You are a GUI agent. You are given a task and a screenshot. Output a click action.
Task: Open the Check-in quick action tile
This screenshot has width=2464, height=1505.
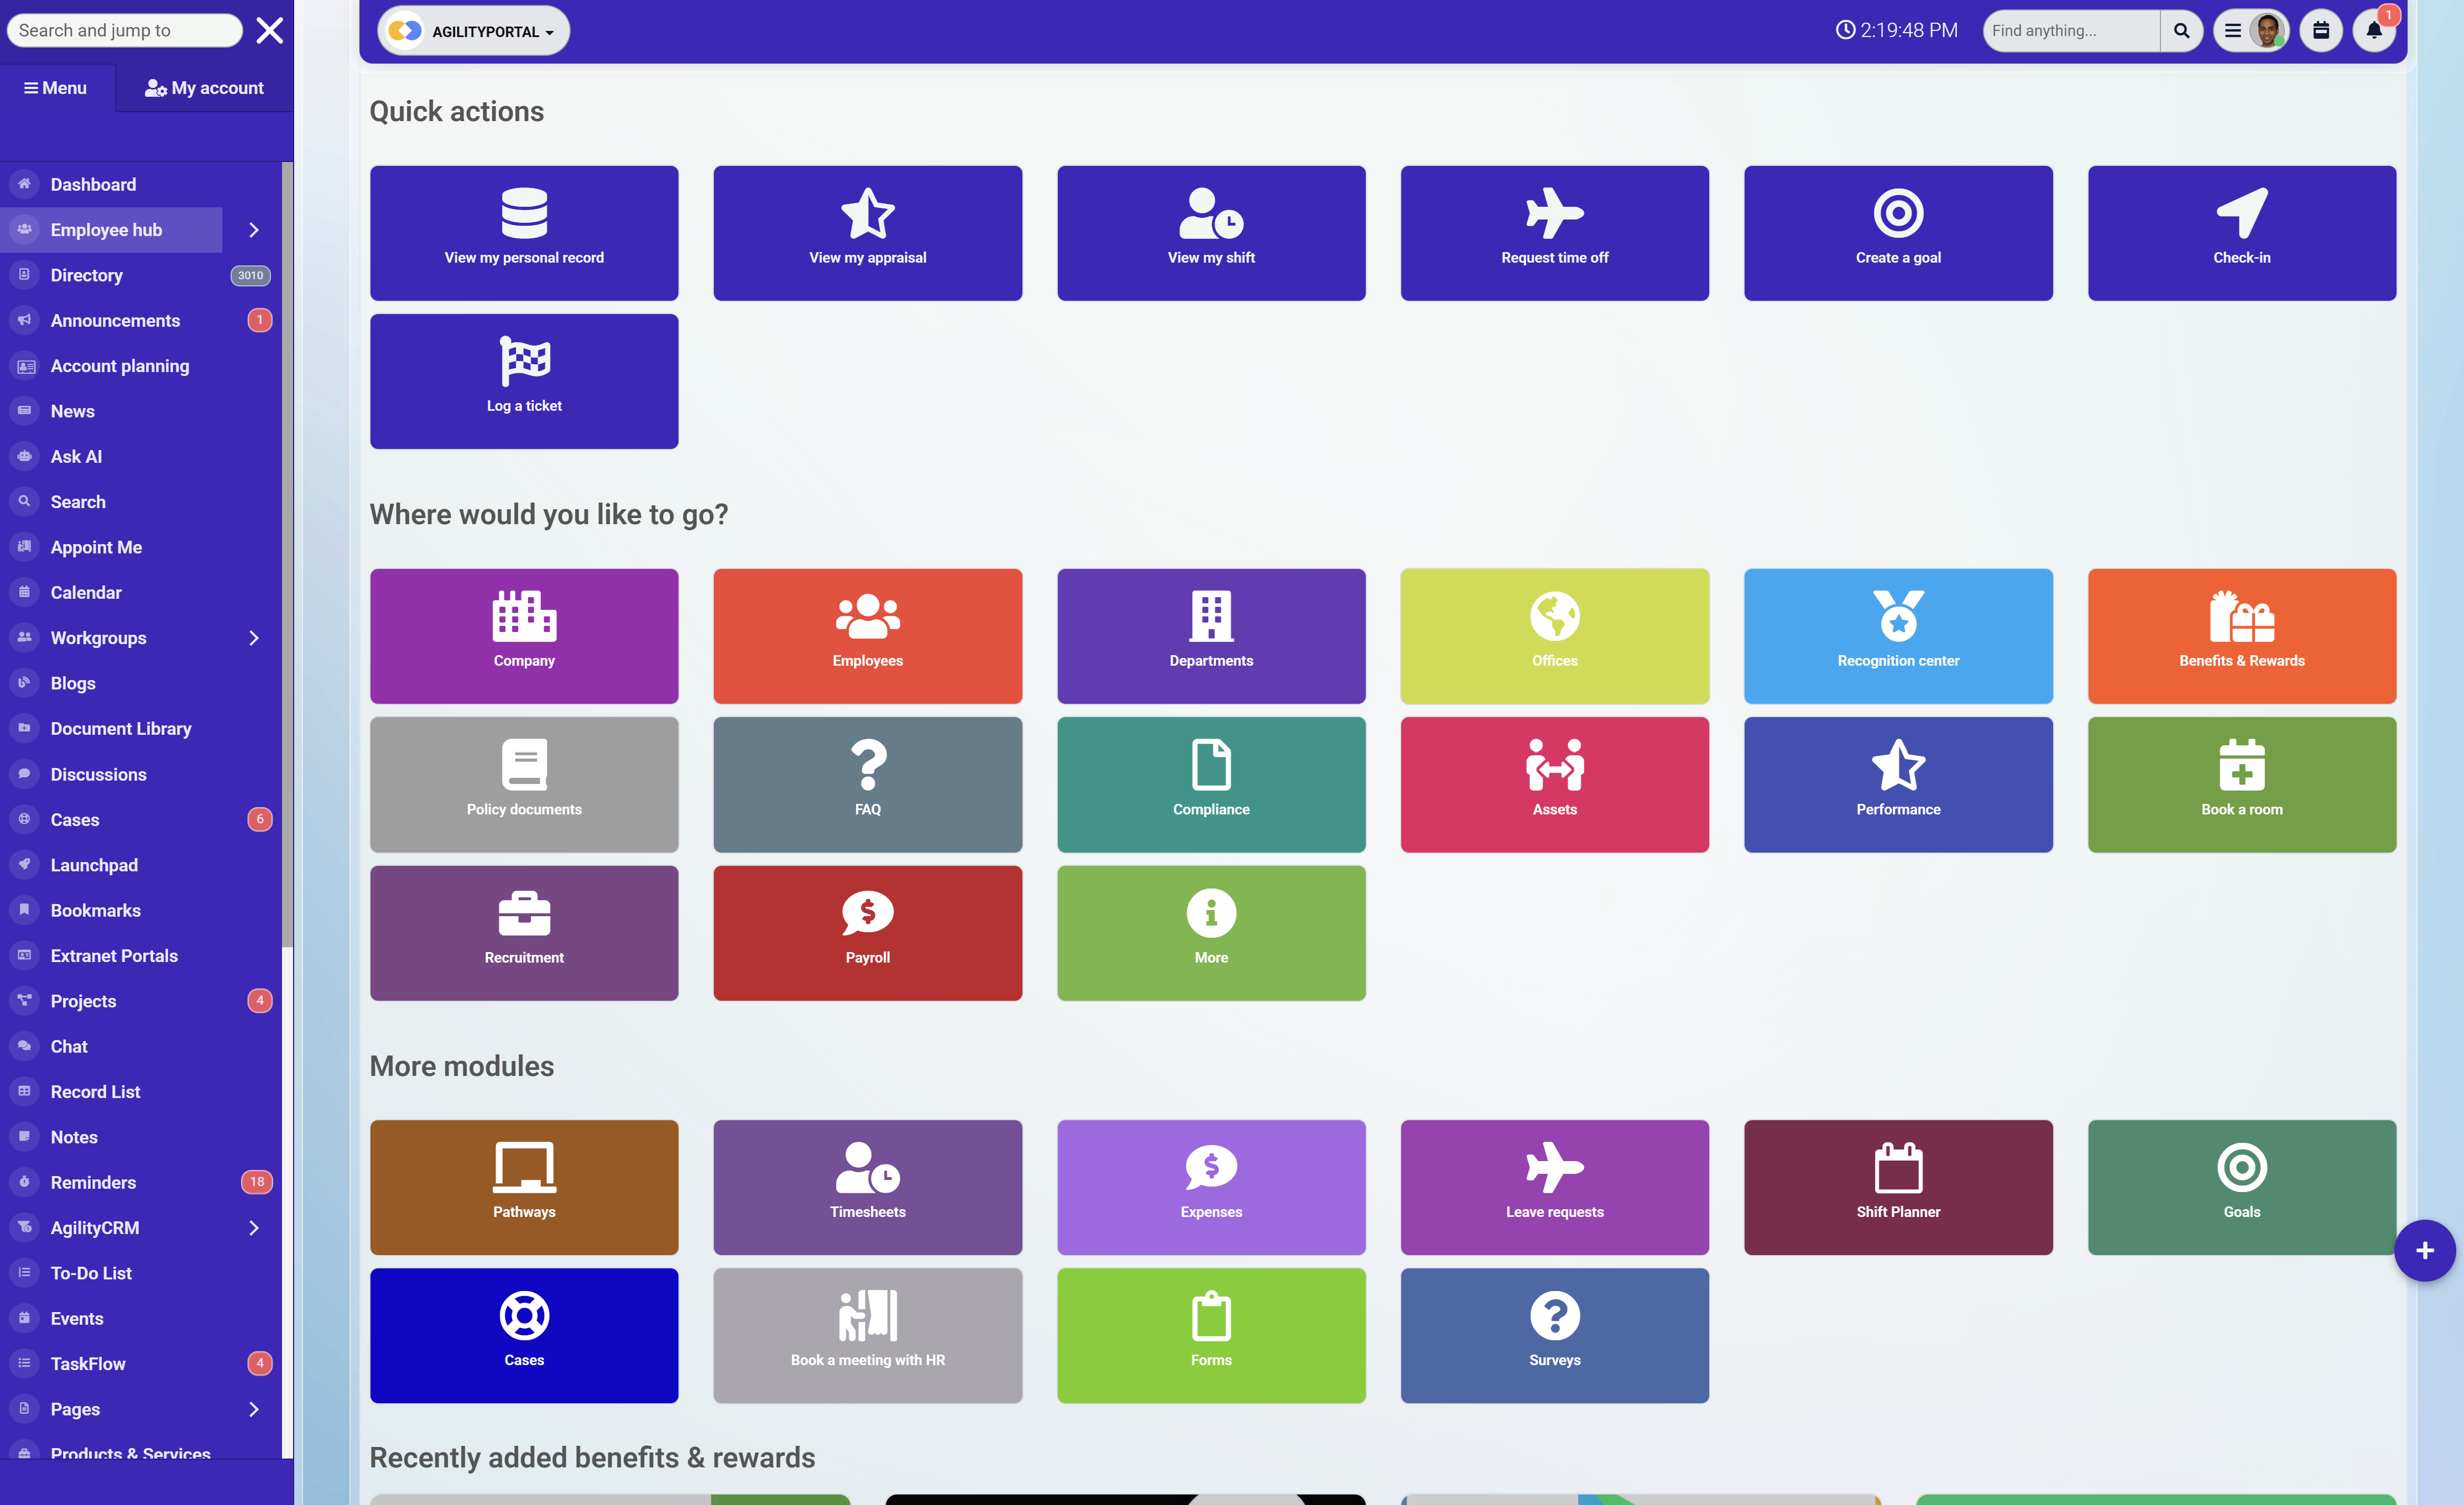(2241, 233)
